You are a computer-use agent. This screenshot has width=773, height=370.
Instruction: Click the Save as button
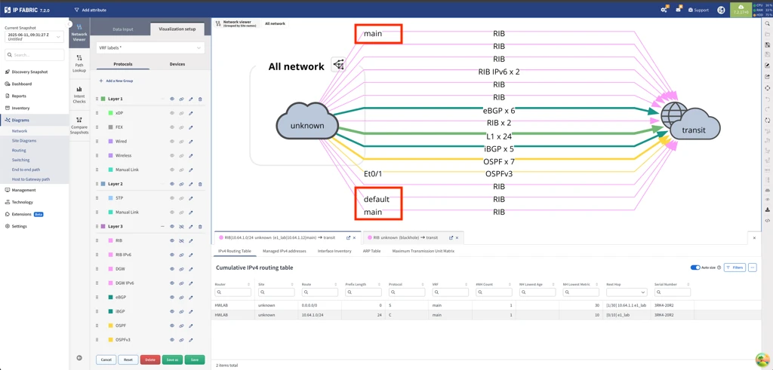click(x=172, y=359)
